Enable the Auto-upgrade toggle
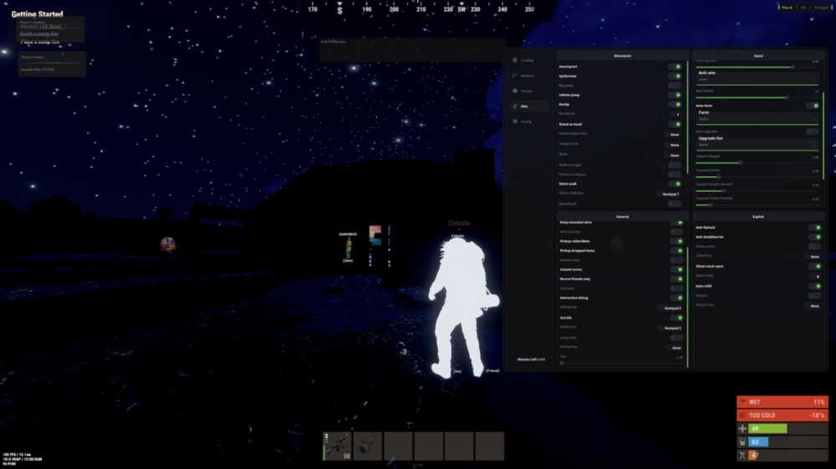 coord(813,132)
